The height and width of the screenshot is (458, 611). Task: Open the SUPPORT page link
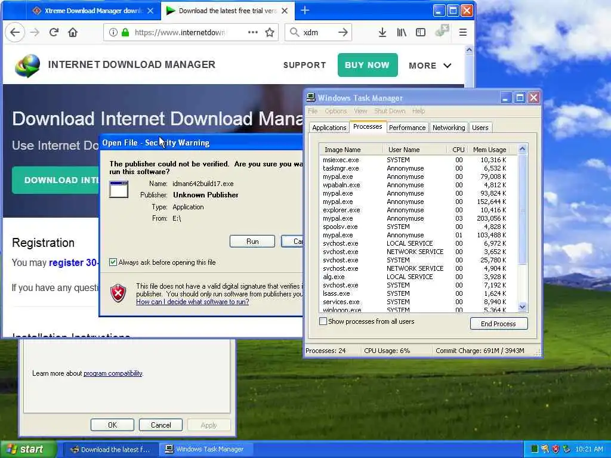point(304,65)
